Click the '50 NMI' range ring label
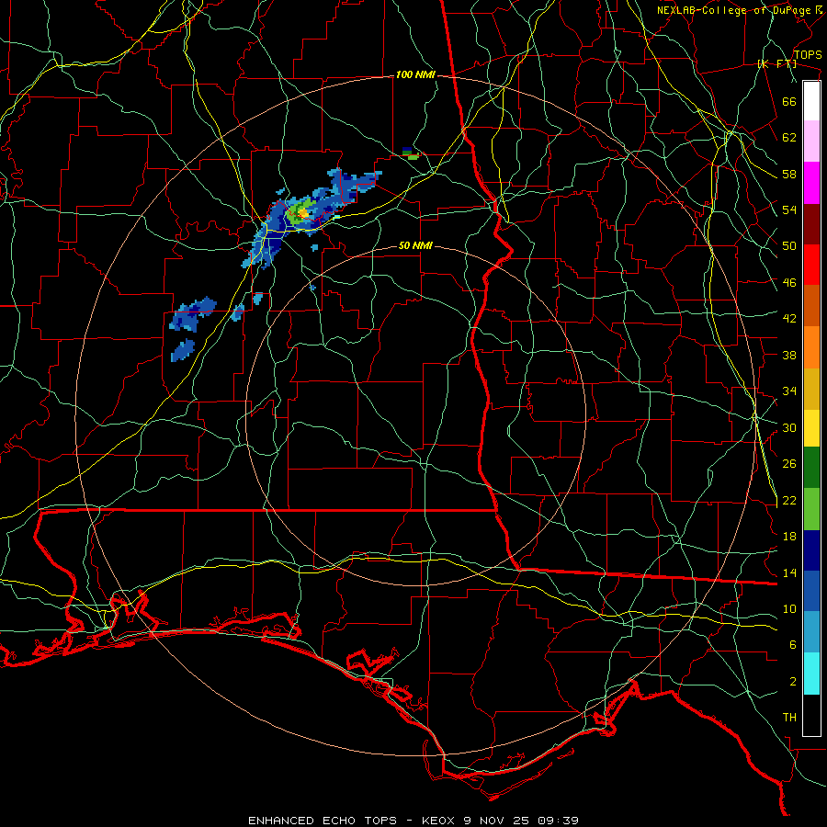 click(x=415, y=245)
